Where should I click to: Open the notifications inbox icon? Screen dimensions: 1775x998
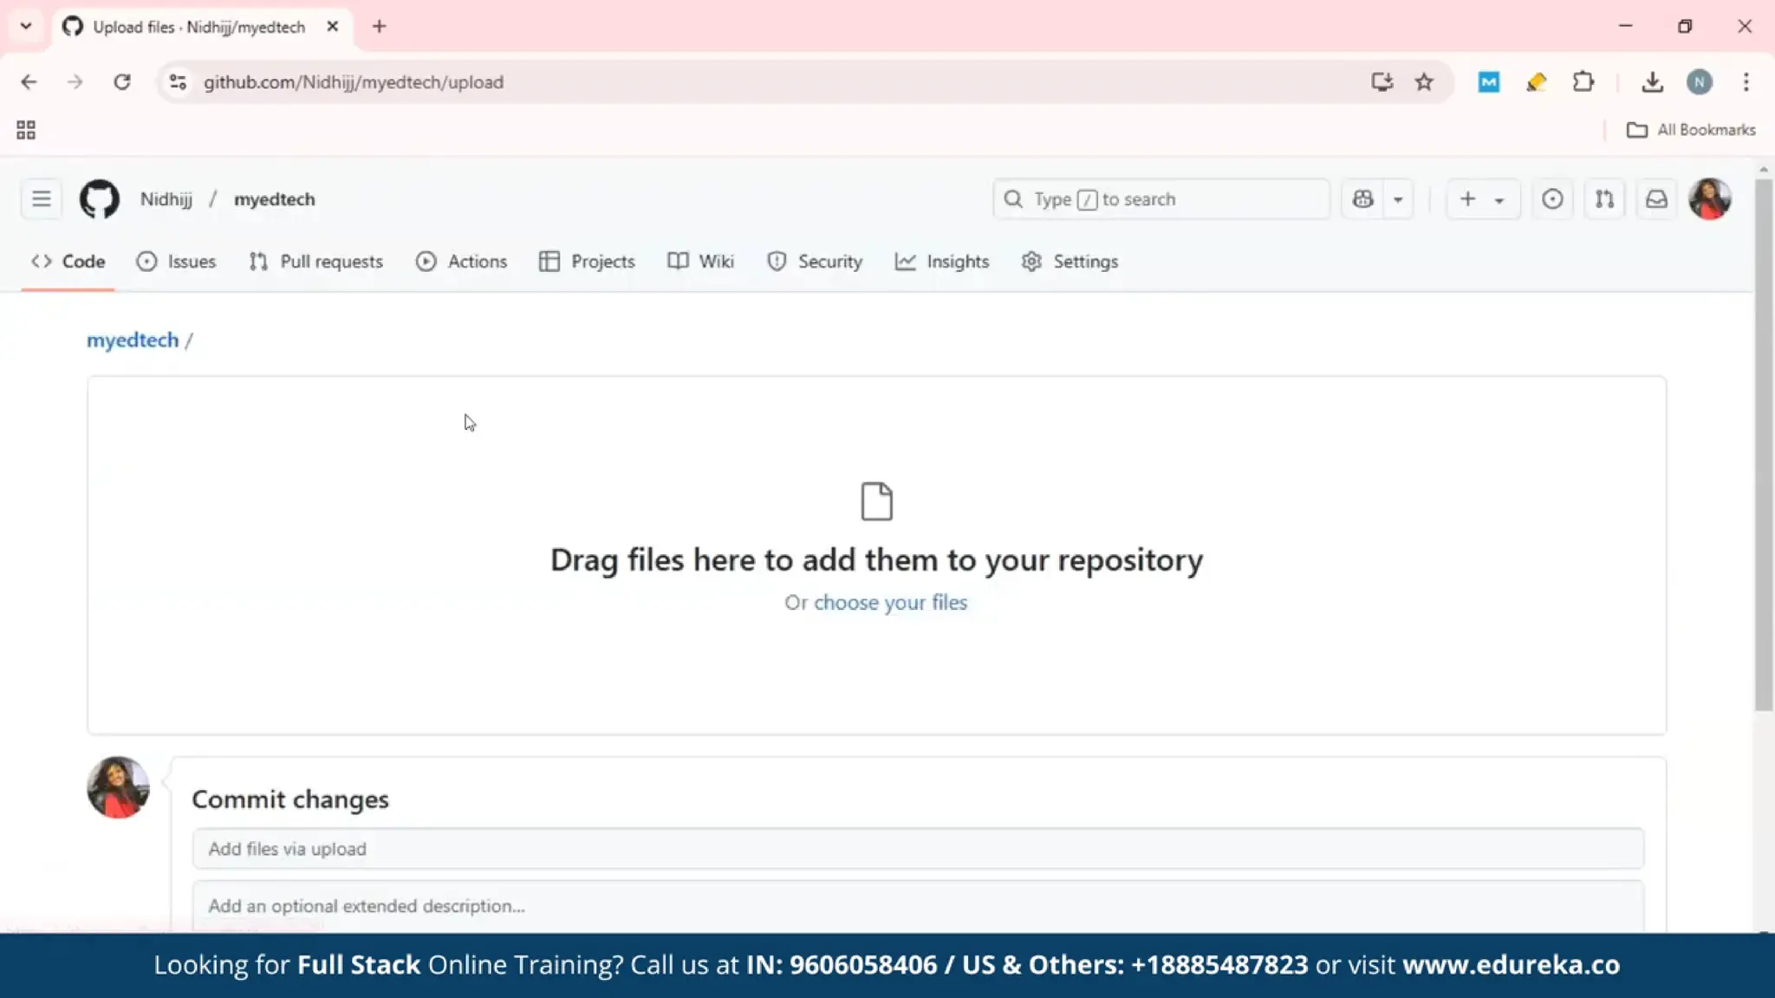[1656, 199]
